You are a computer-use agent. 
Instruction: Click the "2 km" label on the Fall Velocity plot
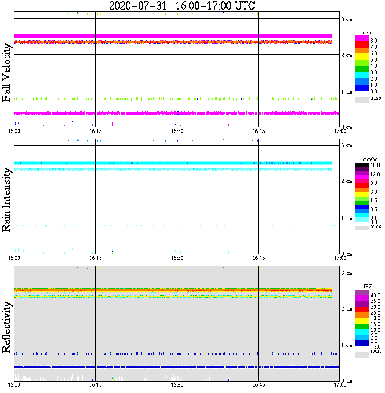tap(347, 55)
